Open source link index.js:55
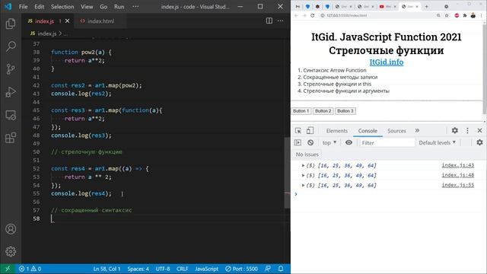Image resolution: width=487 pixels, height=274 pixels. click(x=458, y=185)
